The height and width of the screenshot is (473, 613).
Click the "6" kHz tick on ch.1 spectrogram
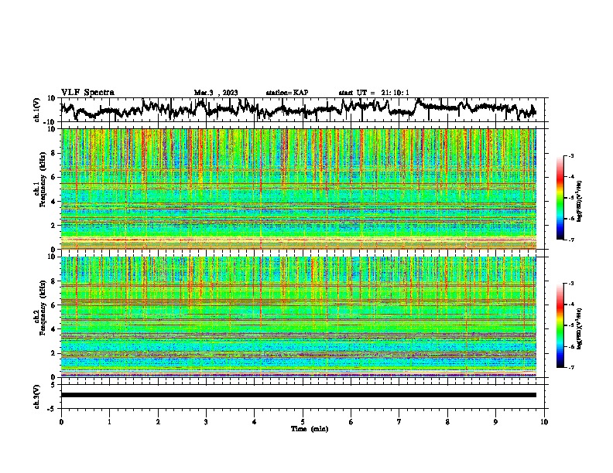pyautogui.click(x=53, y=177)
